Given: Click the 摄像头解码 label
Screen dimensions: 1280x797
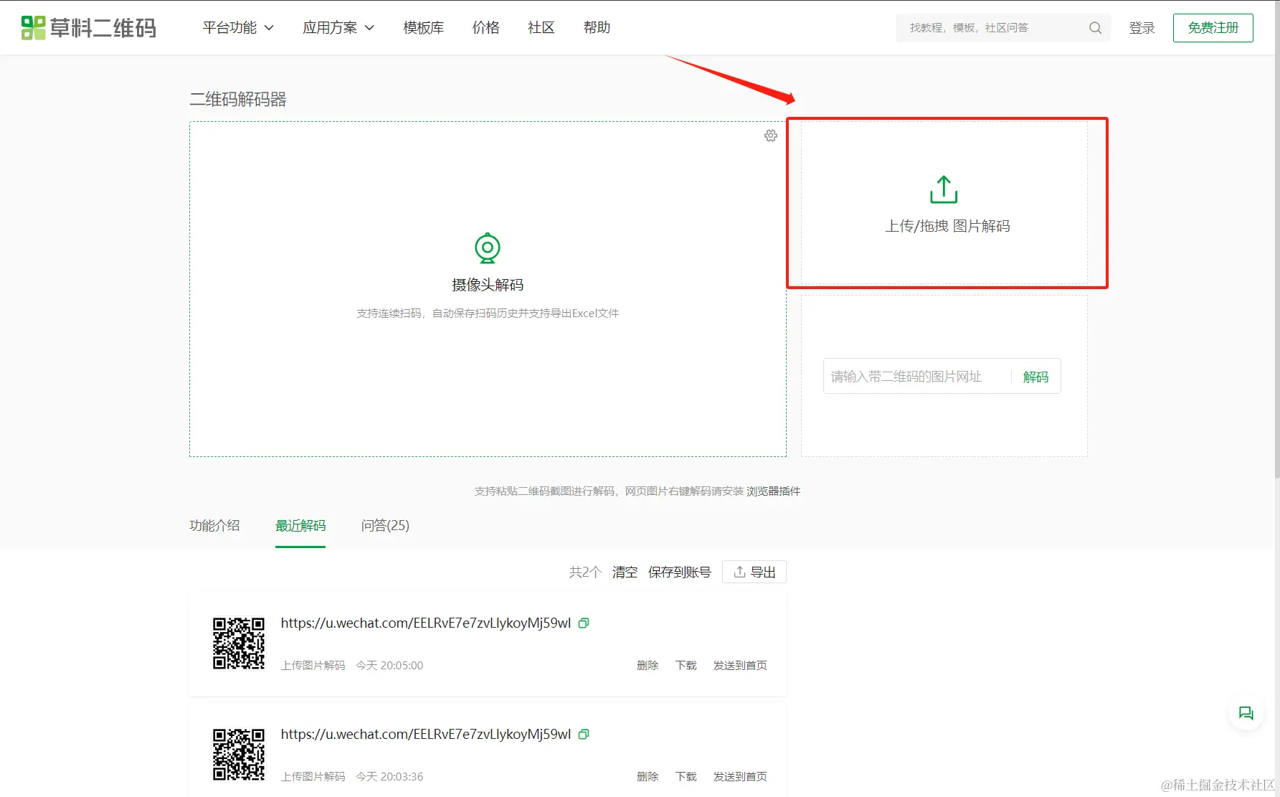Looking at the screenshot, I should [x=488, y=285].
